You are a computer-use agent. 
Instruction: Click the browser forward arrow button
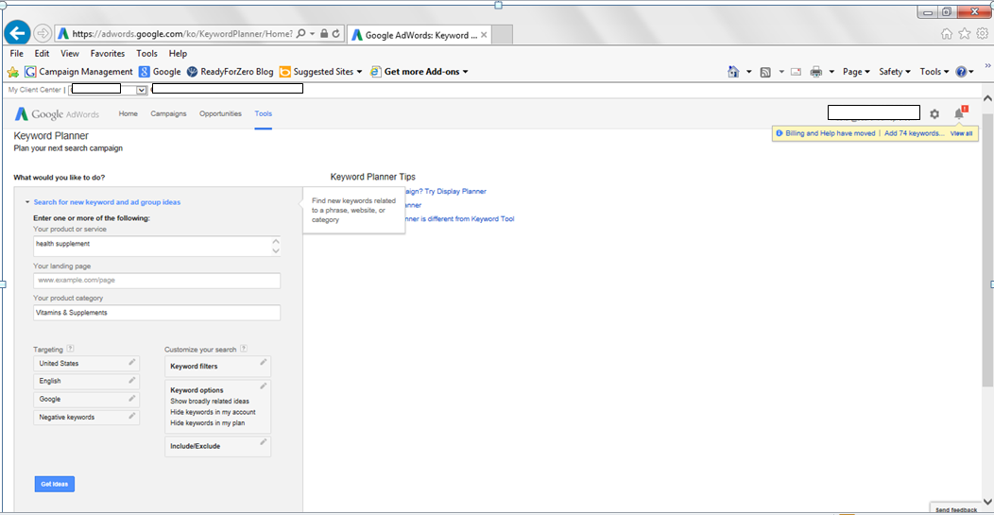[42, 33]
